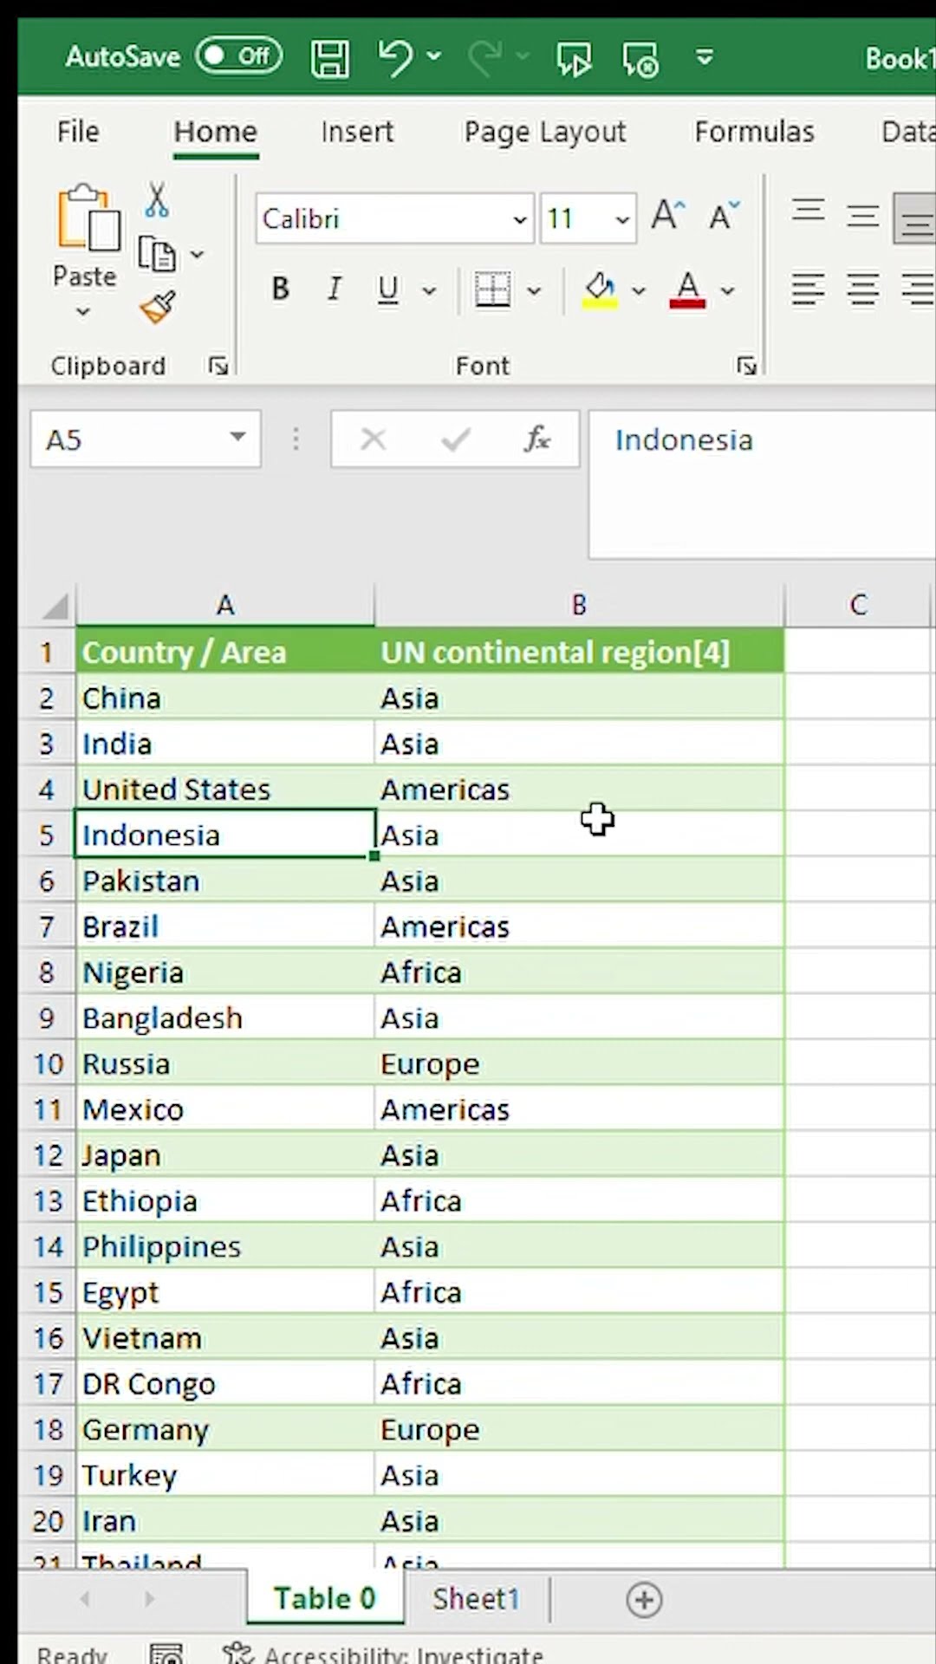Open the Formulas tab
Screen dimensions: 936x1664
tap(754, 132)
